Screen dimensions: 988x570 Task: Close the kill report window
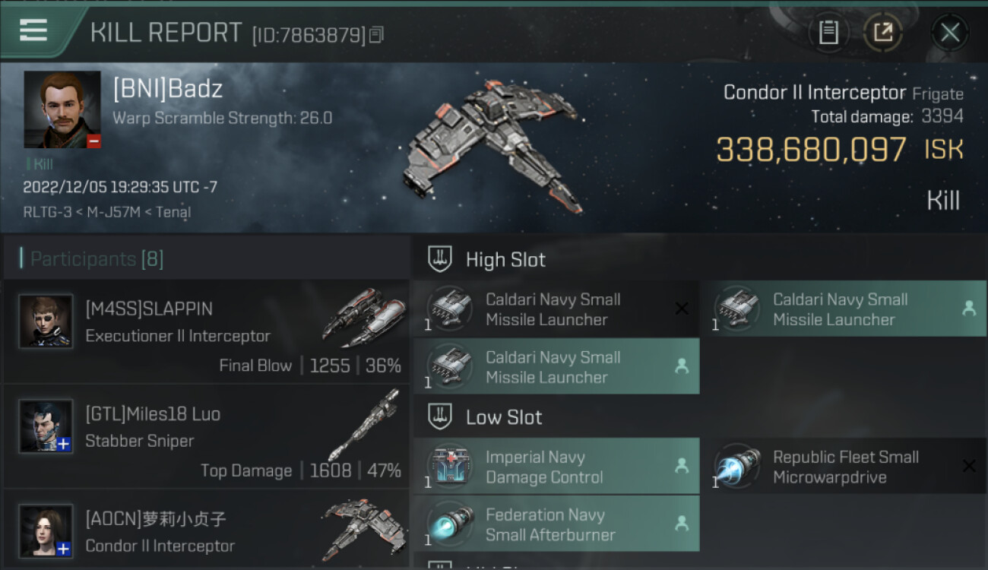click(950, 33)
